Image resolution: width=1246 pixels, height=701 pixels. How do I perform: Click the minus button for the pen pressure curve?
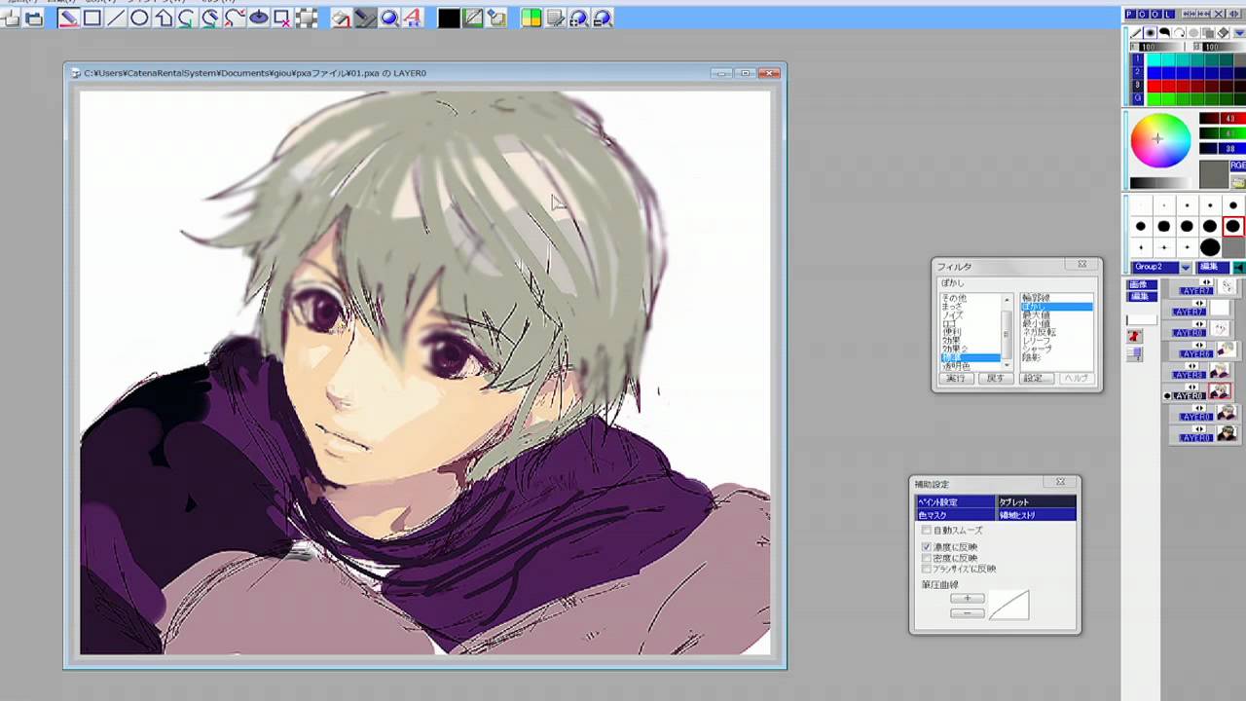click(967, 613)
